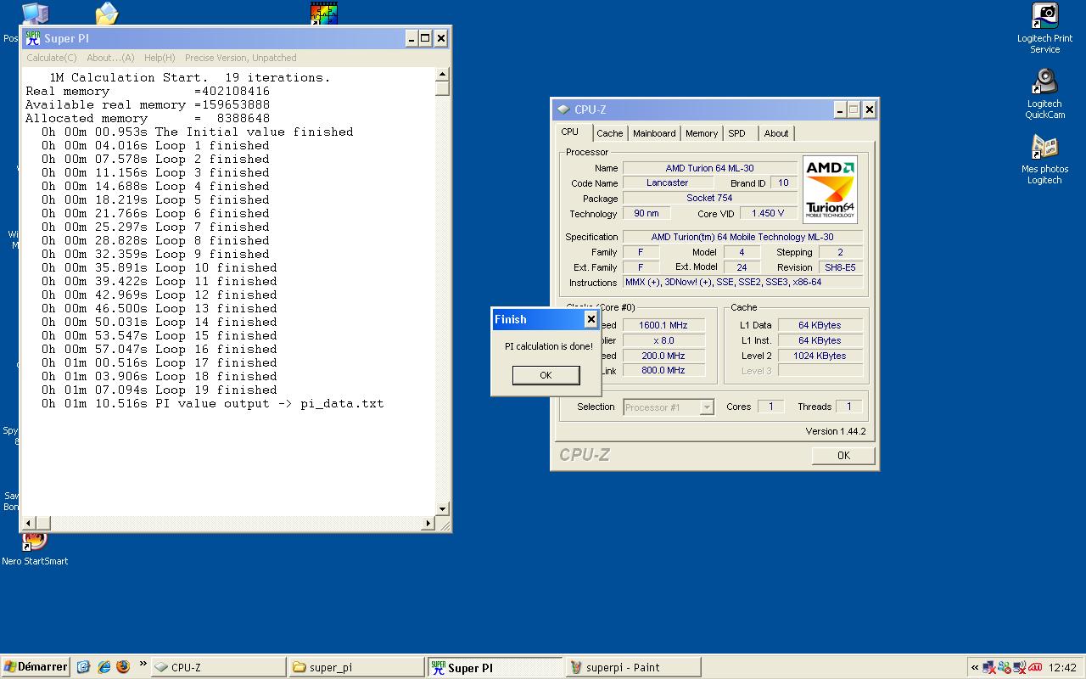Click the Level 2 cache value 1024 KBytes
Image resolution: width=1086 pixels, height=679 pixels.
(820, 356)
